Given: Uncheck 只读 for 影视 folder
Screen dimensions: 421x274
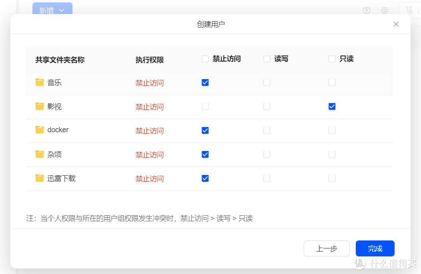Looking at the screenshot, I should click(332, 106).
